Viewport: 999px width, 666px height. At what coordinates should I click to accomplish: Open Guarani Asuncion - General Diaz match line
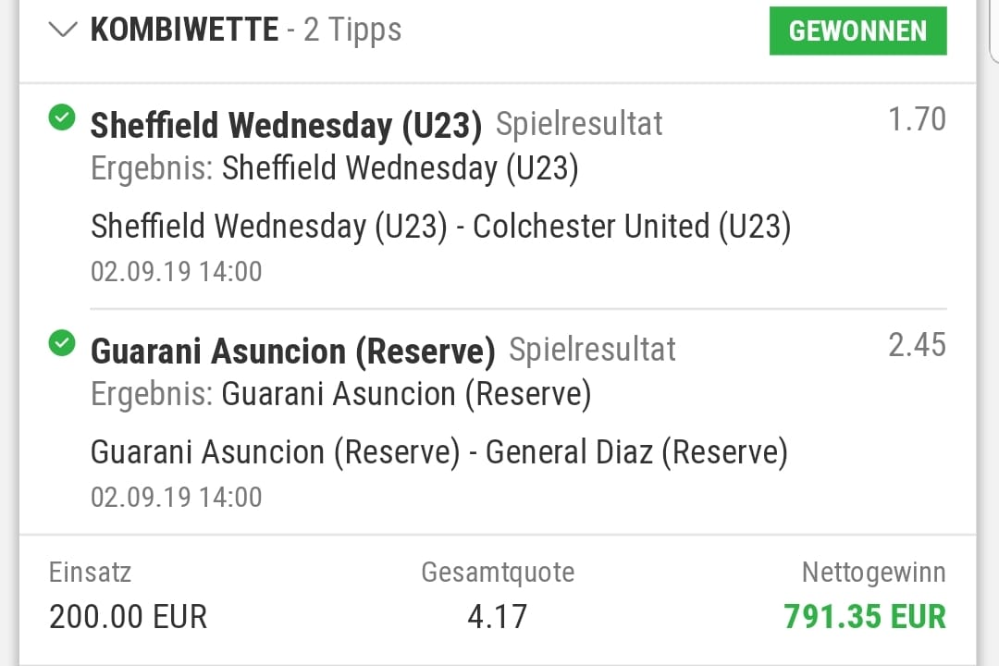pos(438,452)
